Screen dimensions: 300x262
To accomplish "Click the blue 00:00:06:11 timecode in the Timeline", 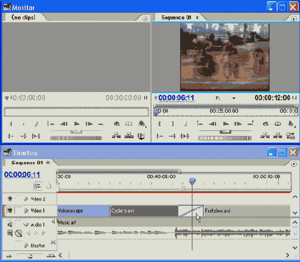I will 22,174.
